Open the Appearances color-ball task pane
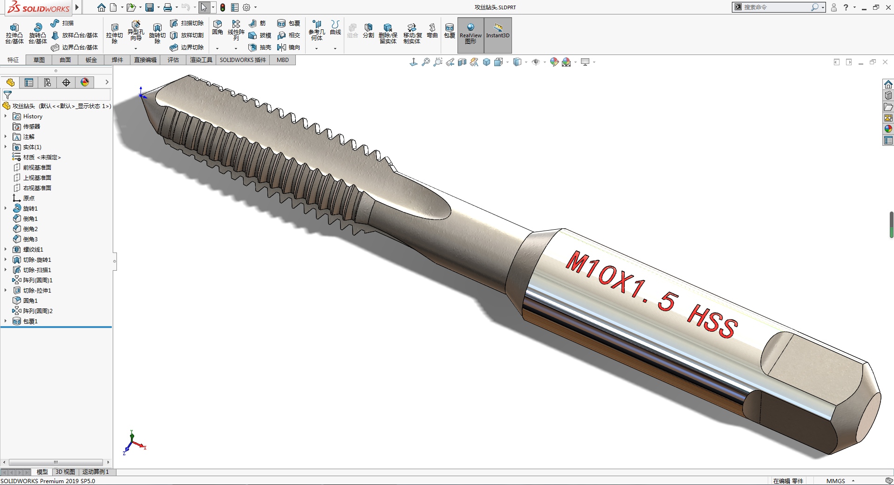 click(888, 129)
